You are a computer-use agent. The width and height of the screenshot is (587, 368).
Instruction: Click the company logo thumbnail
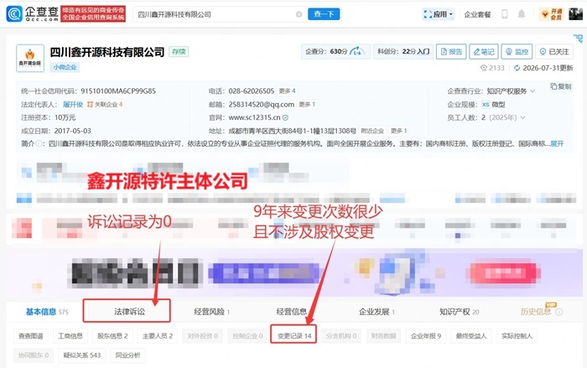pos(30,58)
